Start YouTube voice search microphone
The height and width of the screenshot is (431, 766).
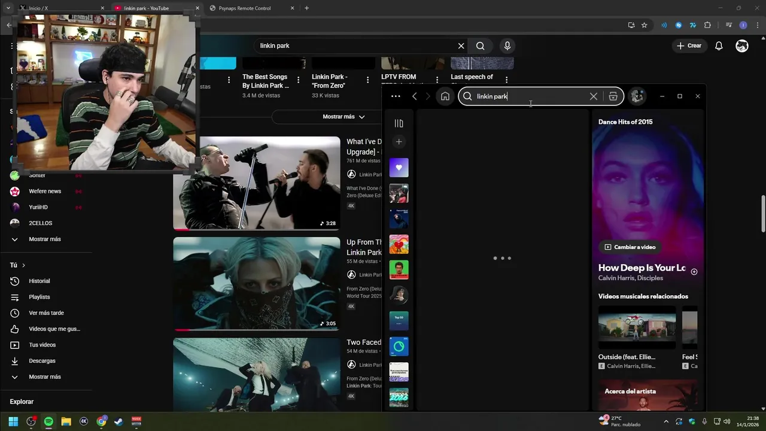[x=507, y=46]
